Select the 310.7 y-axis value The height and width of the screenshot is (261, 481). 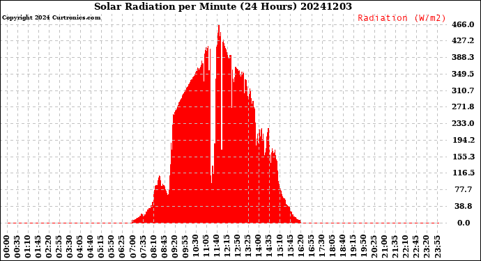tap(464, 90)
